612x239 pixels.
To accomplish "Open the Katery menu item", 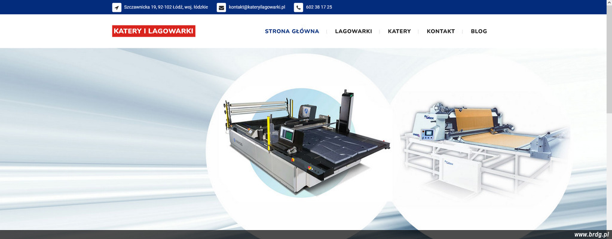I will [x=399, y=31].
